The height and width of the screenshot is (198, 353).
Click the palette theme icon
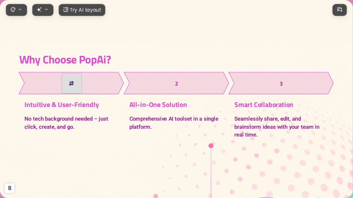[13, 10]
